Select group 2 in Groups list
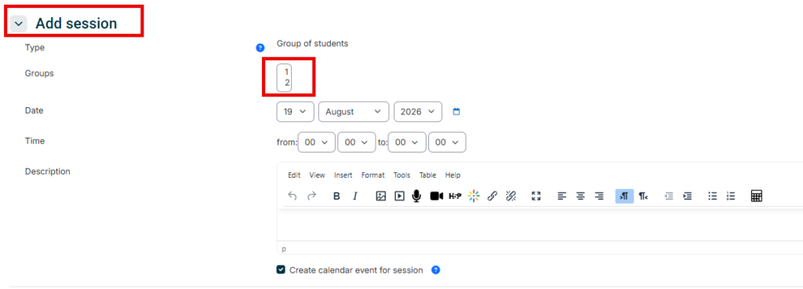 (x=287, y=82)
